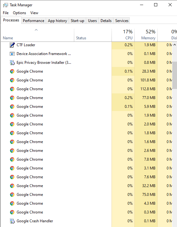The height and width of the screenshot is (227, 177).
Task: Click the Chrome icon using 112.8 MB
Action: [x=12, y=89]
